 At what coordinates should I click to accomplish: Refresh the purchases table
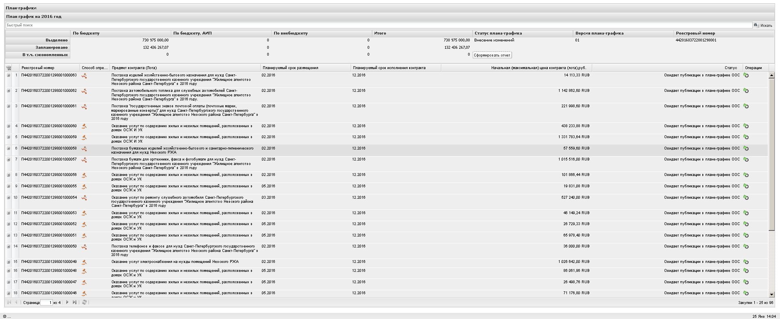pos(84,302)
